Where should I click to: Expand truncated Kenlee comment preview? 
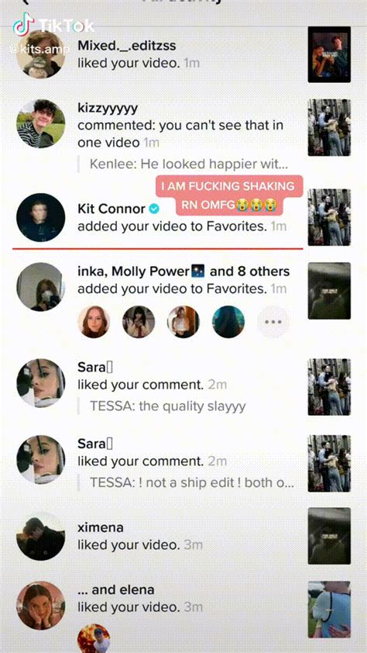point(189,164)
